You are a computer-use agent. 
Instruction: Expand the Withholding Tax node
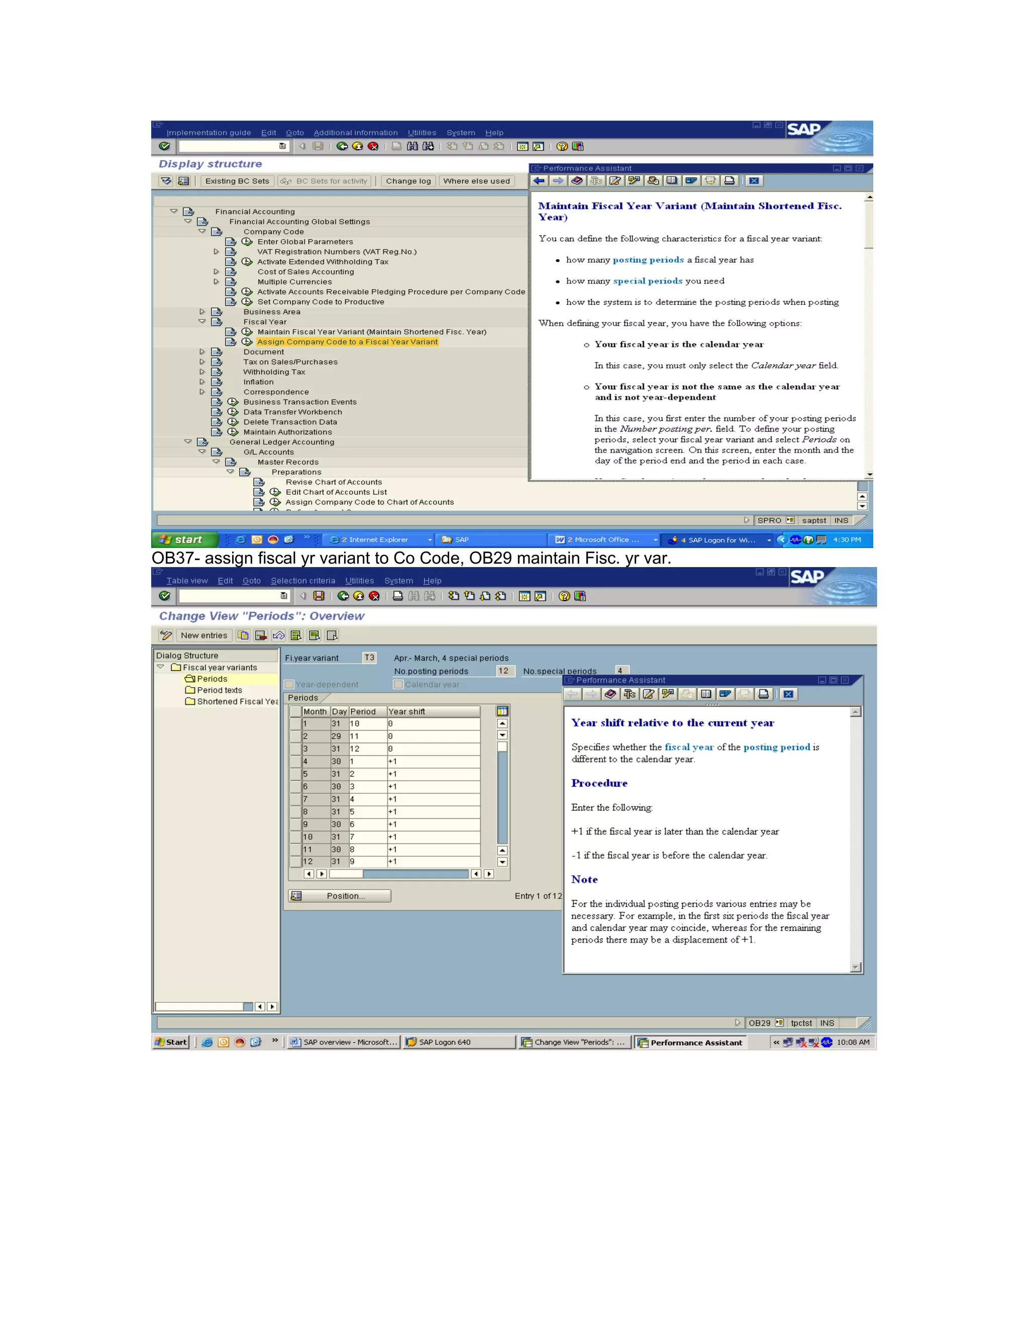click(202, 372)
